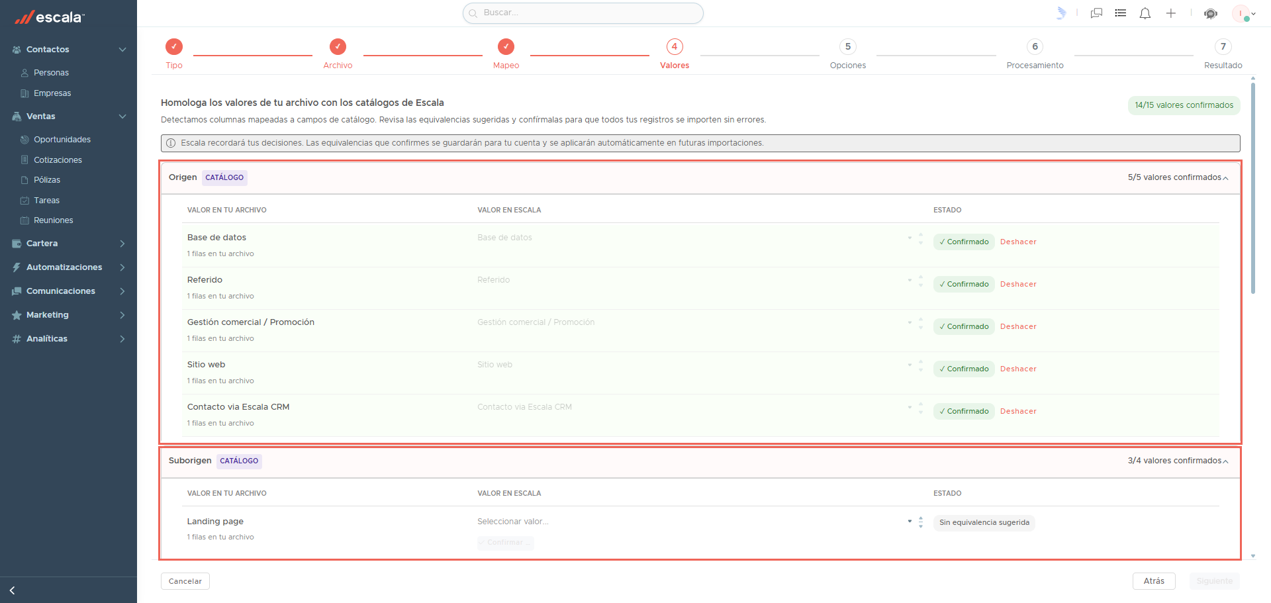Open the notifications bell

[x=1145, y=13]
